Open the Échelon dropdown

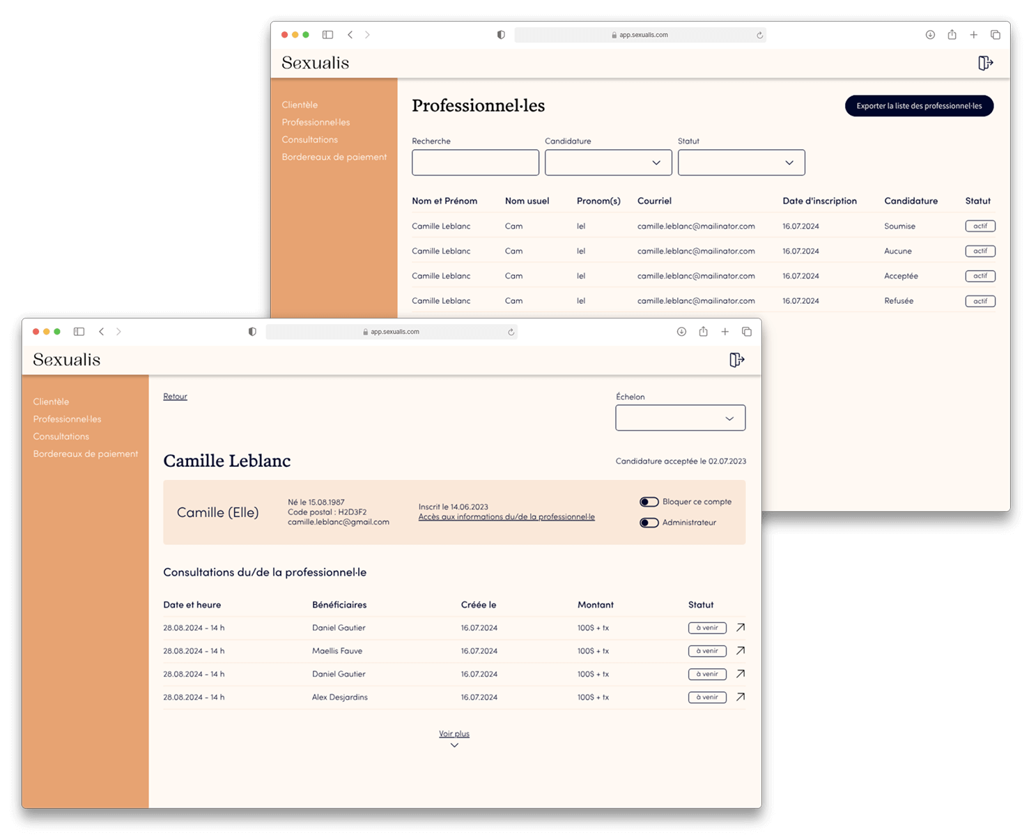680,418
